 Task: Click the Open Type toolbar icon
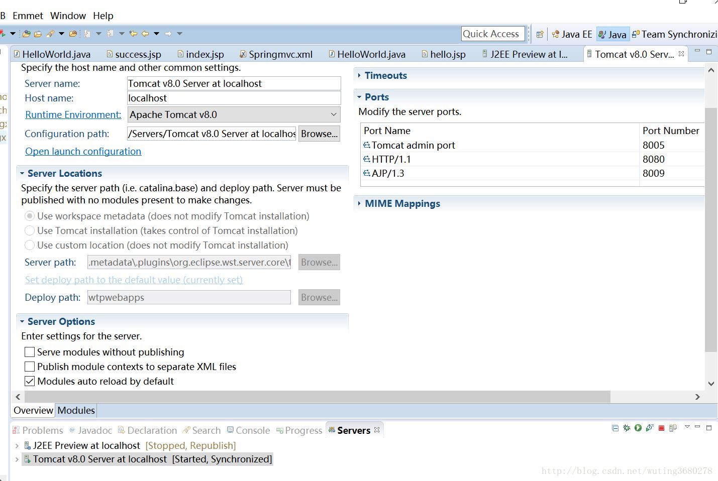(27, 34)
